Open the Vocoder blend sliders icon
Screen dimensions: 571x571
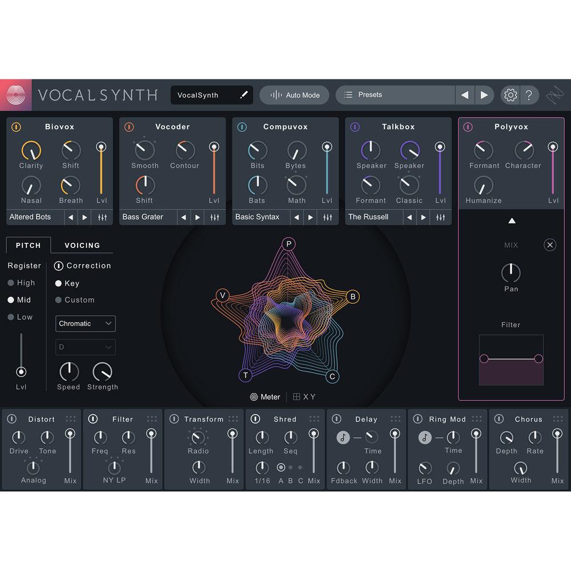pos(215,217)
